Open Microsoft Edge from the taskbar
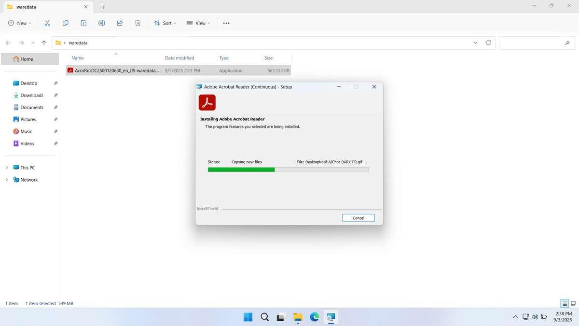Image resolution: width=579 pixels, height=326 pixels. [314, 317]
